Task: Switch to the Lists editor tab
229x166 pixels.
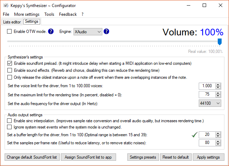Action: coord(12,22)
